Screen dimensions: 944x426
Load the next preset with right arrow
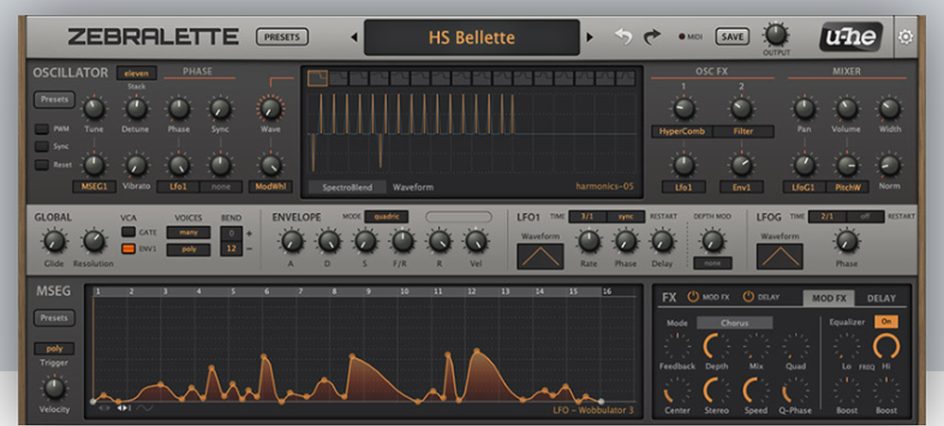pyautogui.click(x=589, y=38)
